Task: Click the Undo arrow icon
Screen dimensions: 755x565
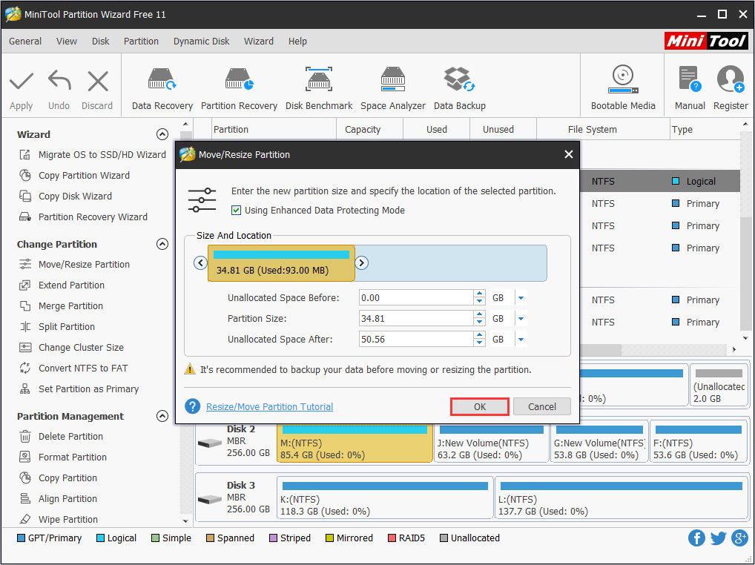Action: (59, 81)
